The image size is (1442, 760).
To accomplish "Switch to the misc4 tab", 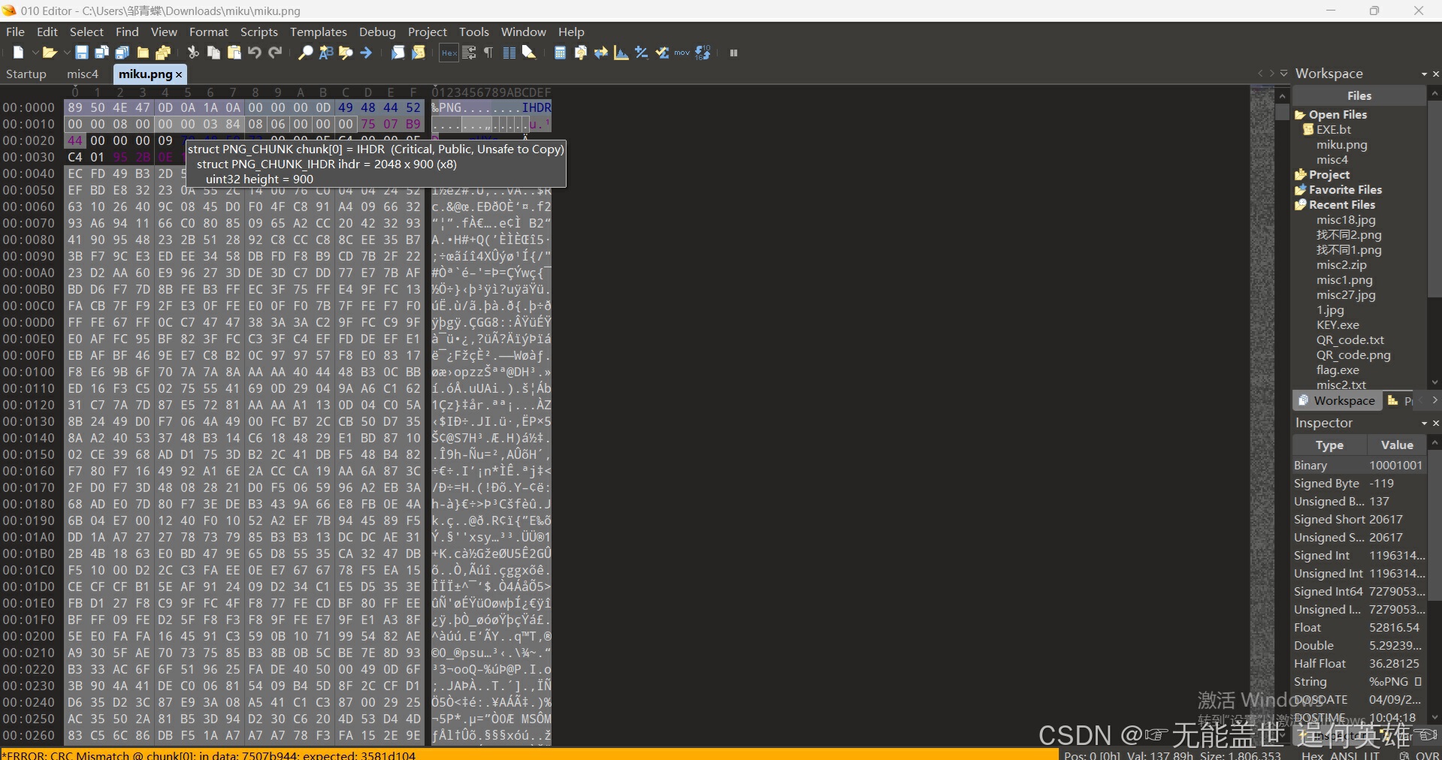I will tap(83, 74).
